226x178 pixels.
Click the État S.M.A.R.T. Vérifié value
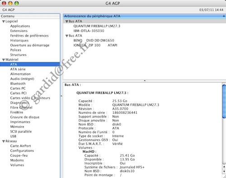coord(118,144)
